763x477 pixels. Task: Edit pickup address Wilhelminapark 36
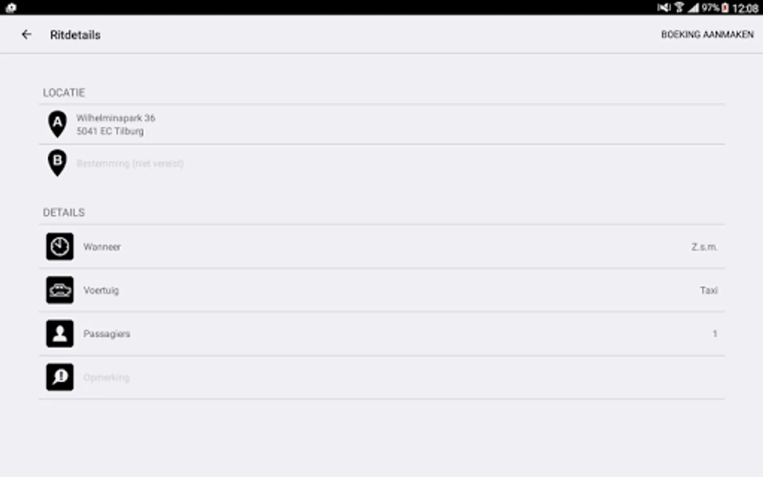(381, 125)
